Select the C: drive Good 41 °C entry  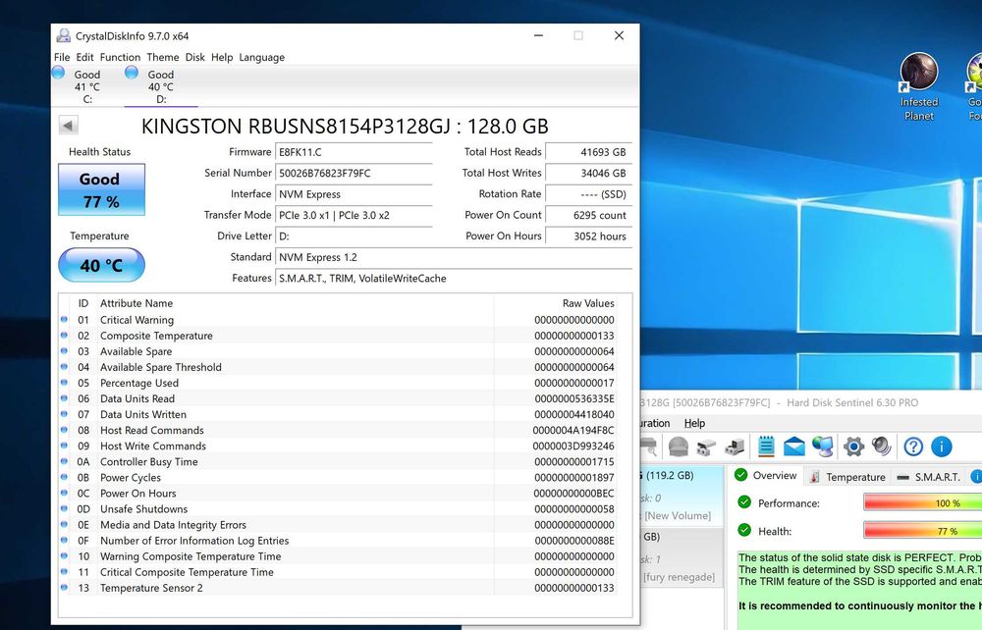coord(86,86)
